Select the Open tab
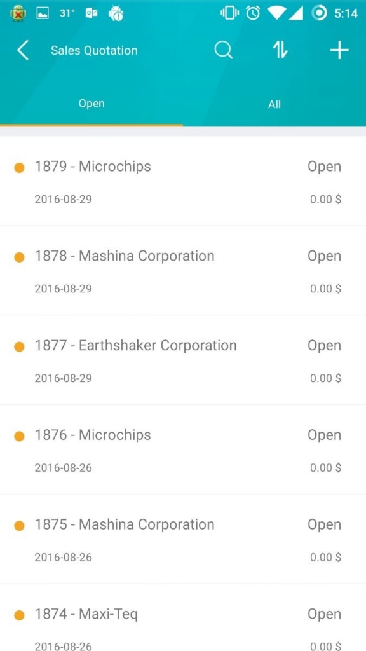 pos(91,104)
